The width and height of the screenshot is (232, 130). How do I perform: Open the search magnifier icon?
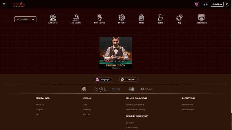click(227, 4)
